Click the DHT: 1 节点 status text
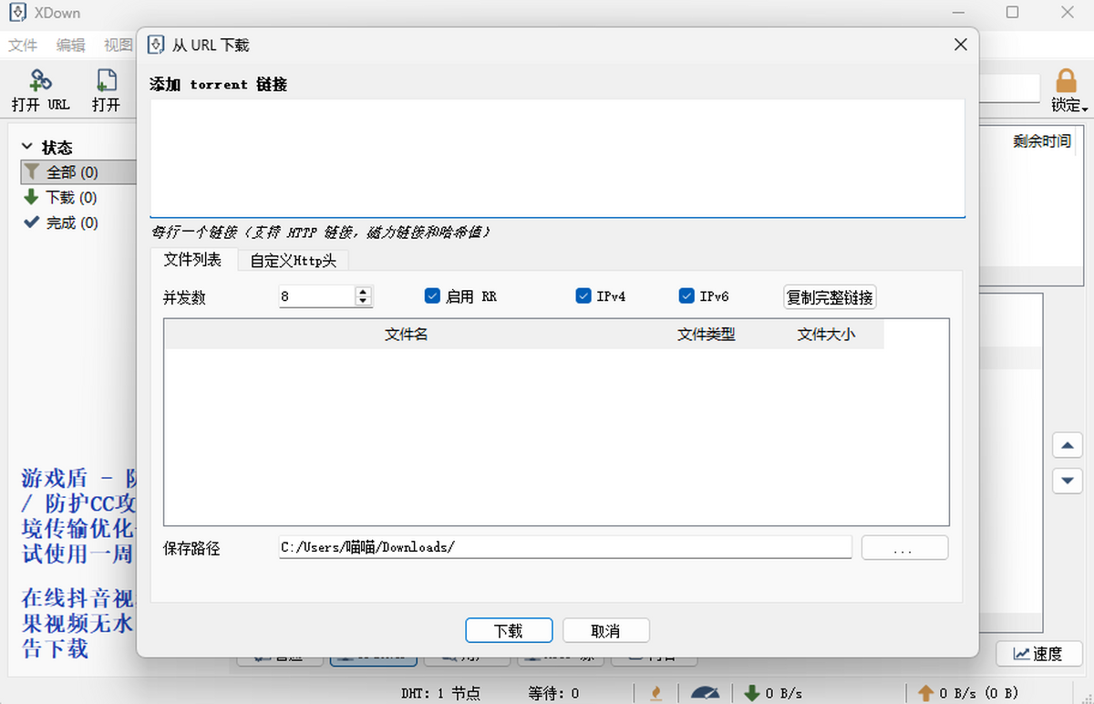Image resolution: width=1094 pixels, height=704 pixels. [441, 693]
